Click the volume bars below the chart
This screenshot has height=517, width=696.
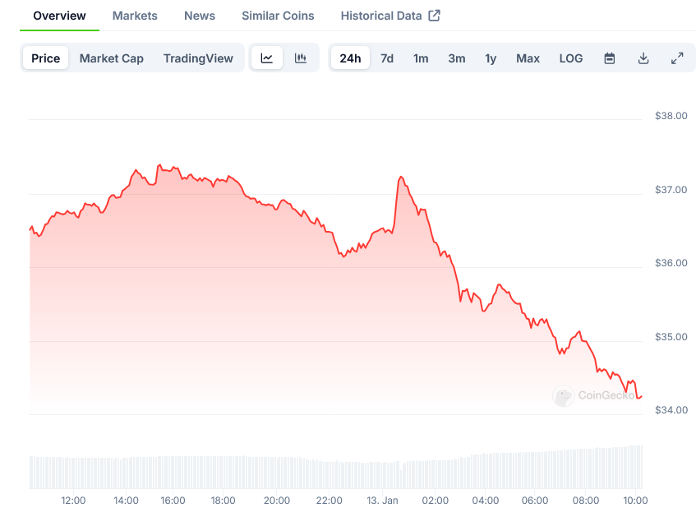tap(329, 473)
